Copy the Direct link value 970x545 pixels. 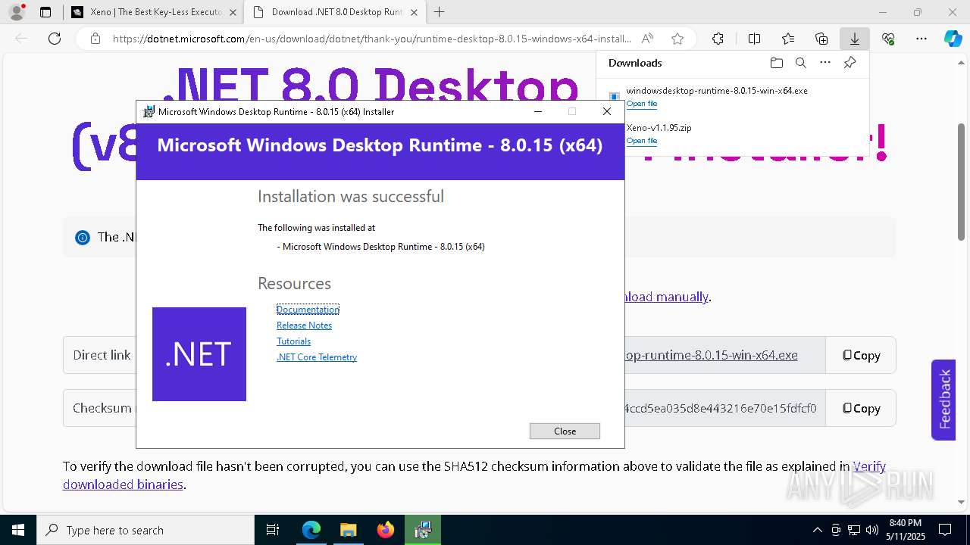[x=861, y=355]
